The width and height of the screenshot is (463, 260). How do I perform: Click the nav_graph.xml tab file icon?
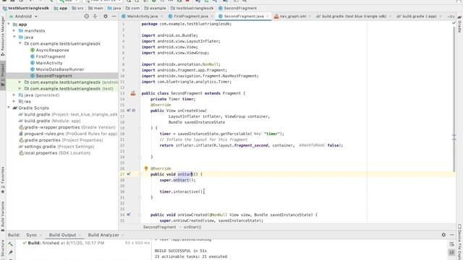coord(276,17)
